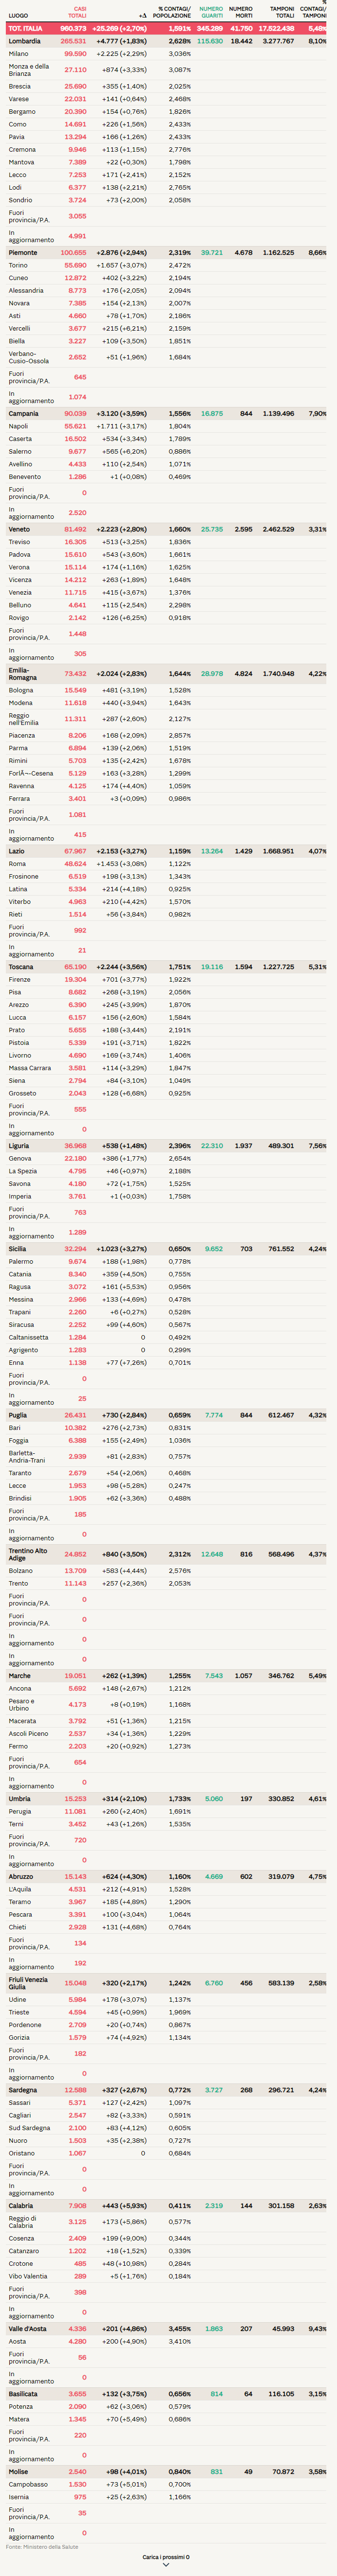
Task: Click the Numero Morti column header
Action: point(240,13)
